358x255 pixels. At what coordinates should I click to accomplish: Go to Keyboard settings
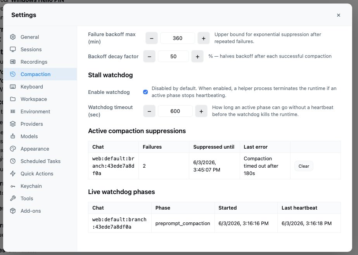click(x=40, y=87)
